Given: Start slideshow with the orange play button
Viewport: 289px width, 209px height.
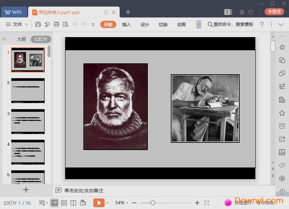Looking at the screenshot, I should click(x=99, y=203).
